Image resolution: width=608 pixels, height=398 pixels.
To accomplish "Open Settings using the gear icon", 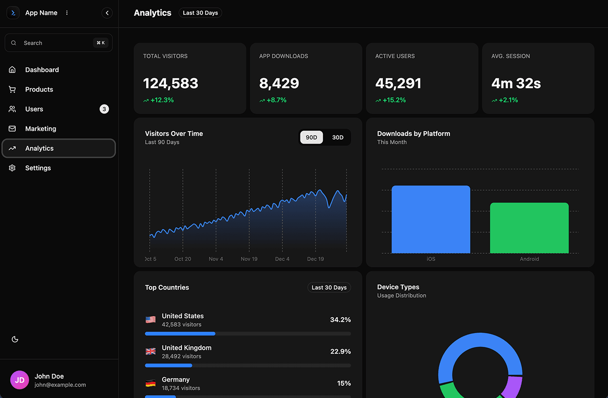I will point(12,168).
